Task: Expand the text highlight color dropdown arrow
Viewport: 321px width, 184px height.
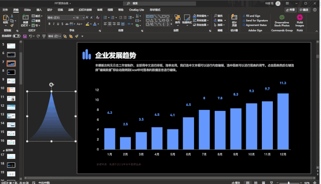Action: [91, 24]
